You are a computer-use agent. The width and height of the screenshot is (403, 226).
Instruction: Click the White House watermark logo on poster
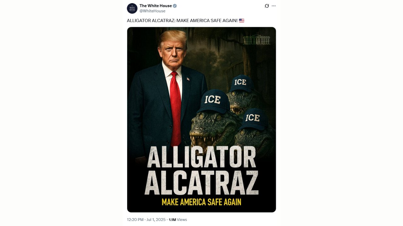point(257,40)
